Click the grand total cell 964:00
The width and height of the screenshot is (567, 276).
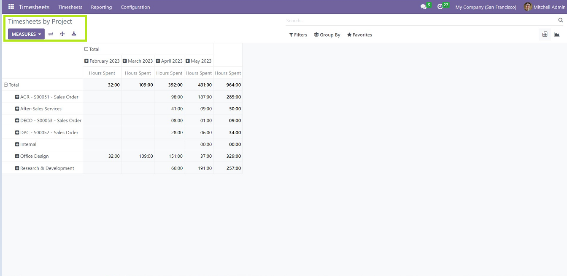coord(228,85)
